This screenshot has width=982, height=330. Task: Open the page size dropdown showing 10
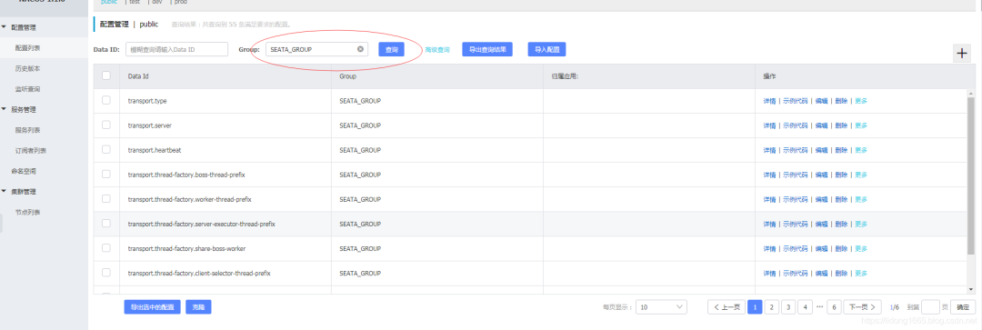pyautogui.click(x=661, y=307)
